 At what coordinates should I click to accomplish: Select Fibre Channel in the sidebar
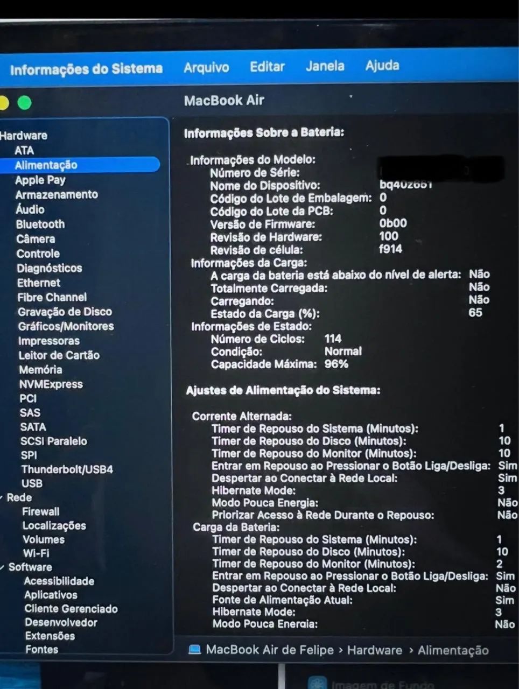(x=52, y=297)
